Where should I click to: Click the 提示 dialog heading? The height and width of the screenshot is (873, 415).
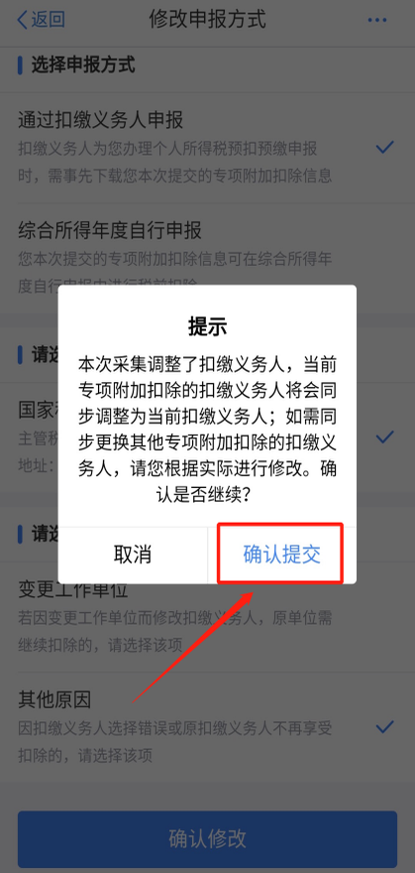coord(207,327)
